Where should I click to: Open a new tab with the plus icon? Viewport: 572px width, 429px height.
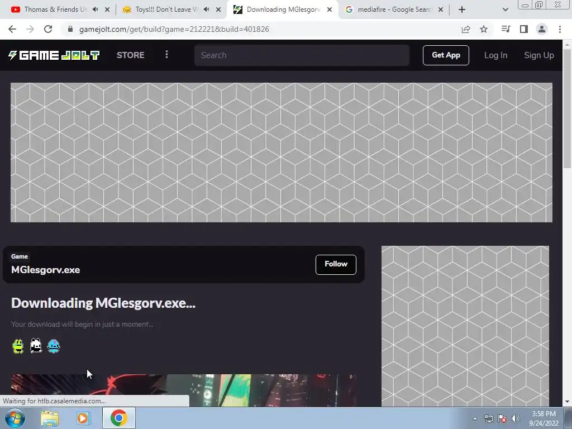[462, 9]
